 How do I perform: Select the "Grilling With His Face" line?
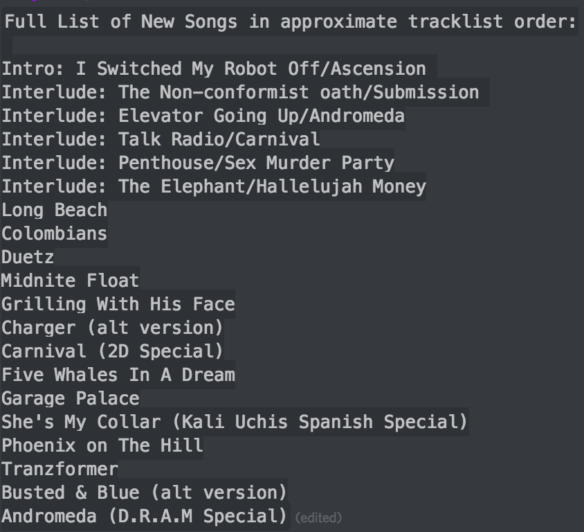pos(118,304)
